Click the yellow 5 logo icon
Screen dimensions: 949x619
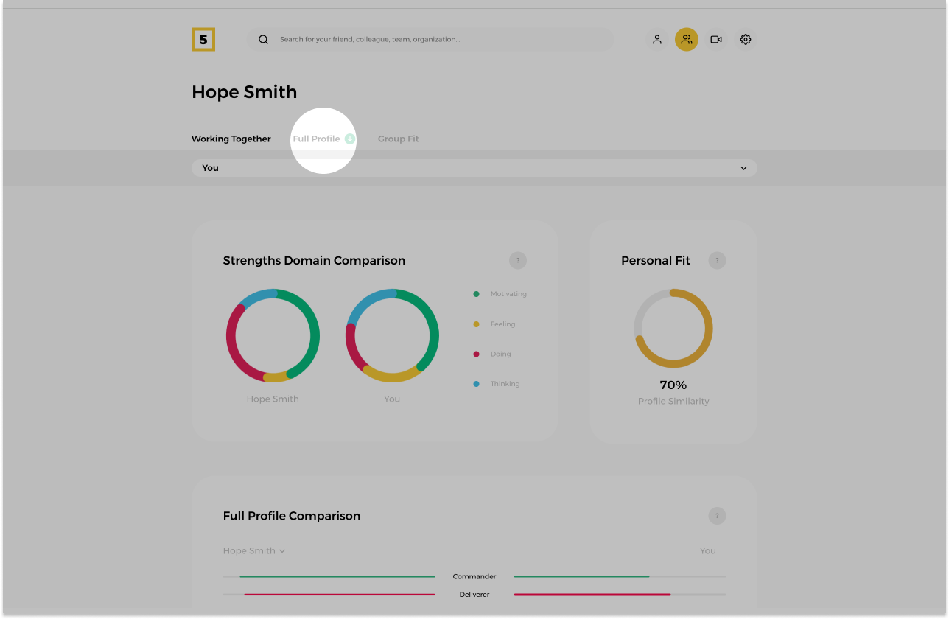click(x=203, y=40)
